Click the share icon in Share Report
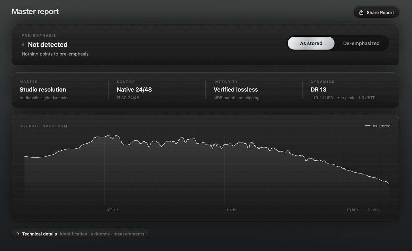412x251 pixels. point(361,12)
